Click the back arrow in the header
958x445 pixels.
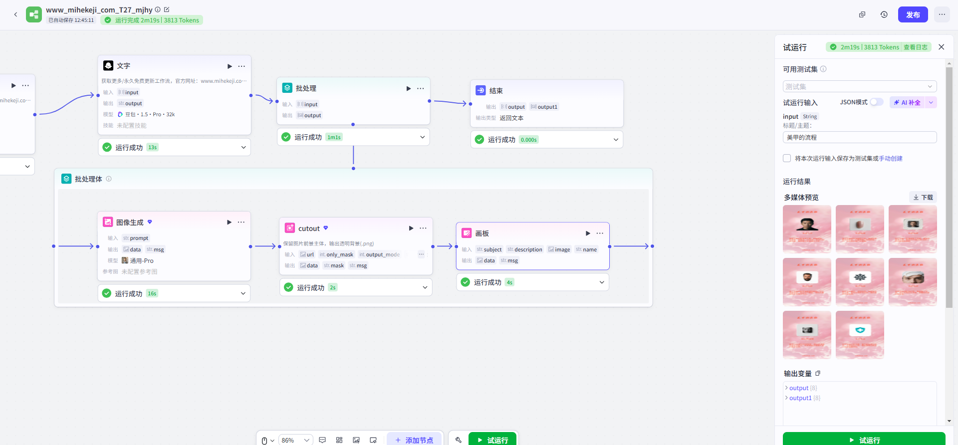[15, 14]
